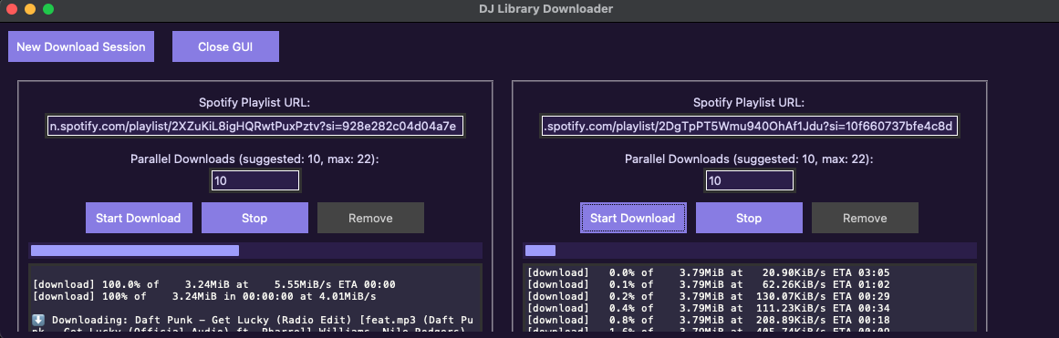Click the right log line showing 111.23KiB/s
1059x338 pixels.
coord(708,308)
